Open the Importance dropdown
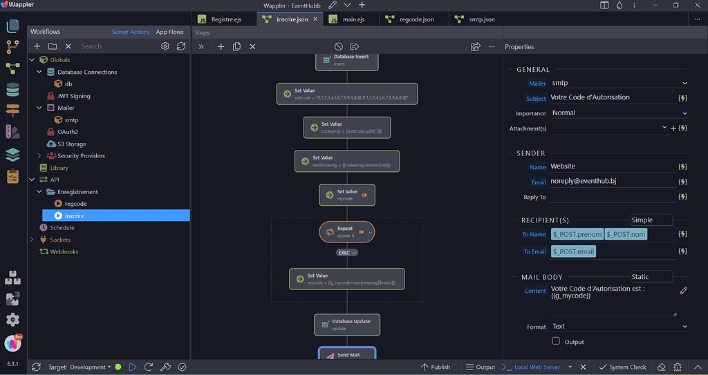This screenshot has width=708, height=375. click(618, 113)
